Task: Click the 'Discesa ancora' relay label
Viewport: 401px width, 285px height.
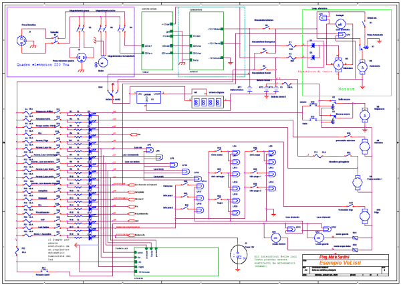Action: click(x=344, y=114)
